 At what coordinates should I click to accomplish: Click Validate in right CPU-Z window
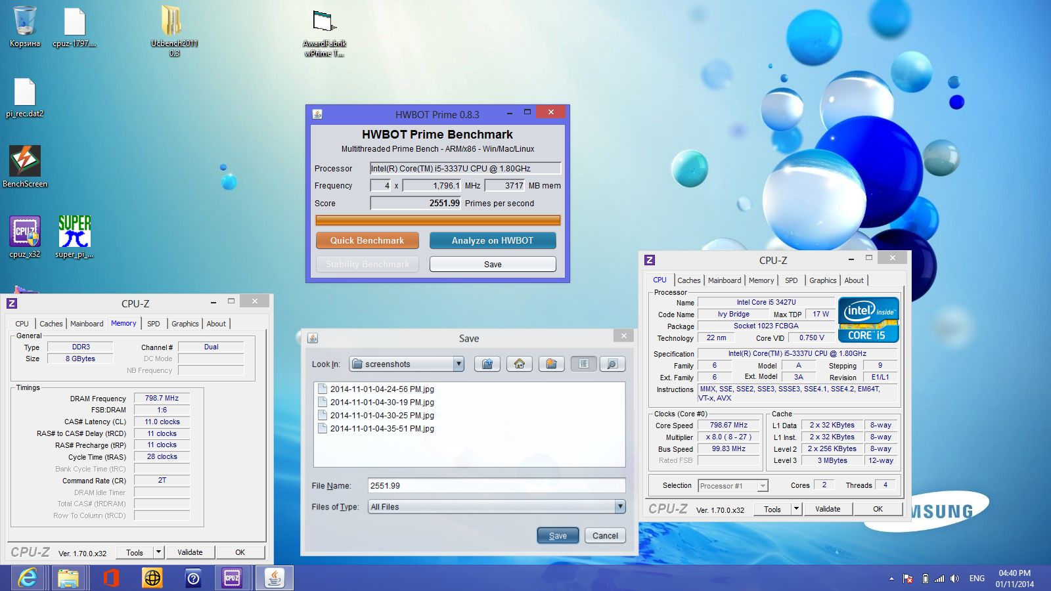[828, 509]
